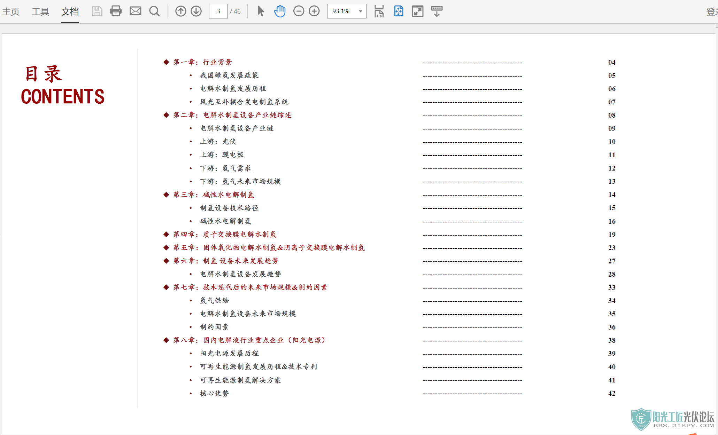Click 阳光电源发展历程 entry
The width and height of the screenshot is (718, 435).
click(229, 354)
